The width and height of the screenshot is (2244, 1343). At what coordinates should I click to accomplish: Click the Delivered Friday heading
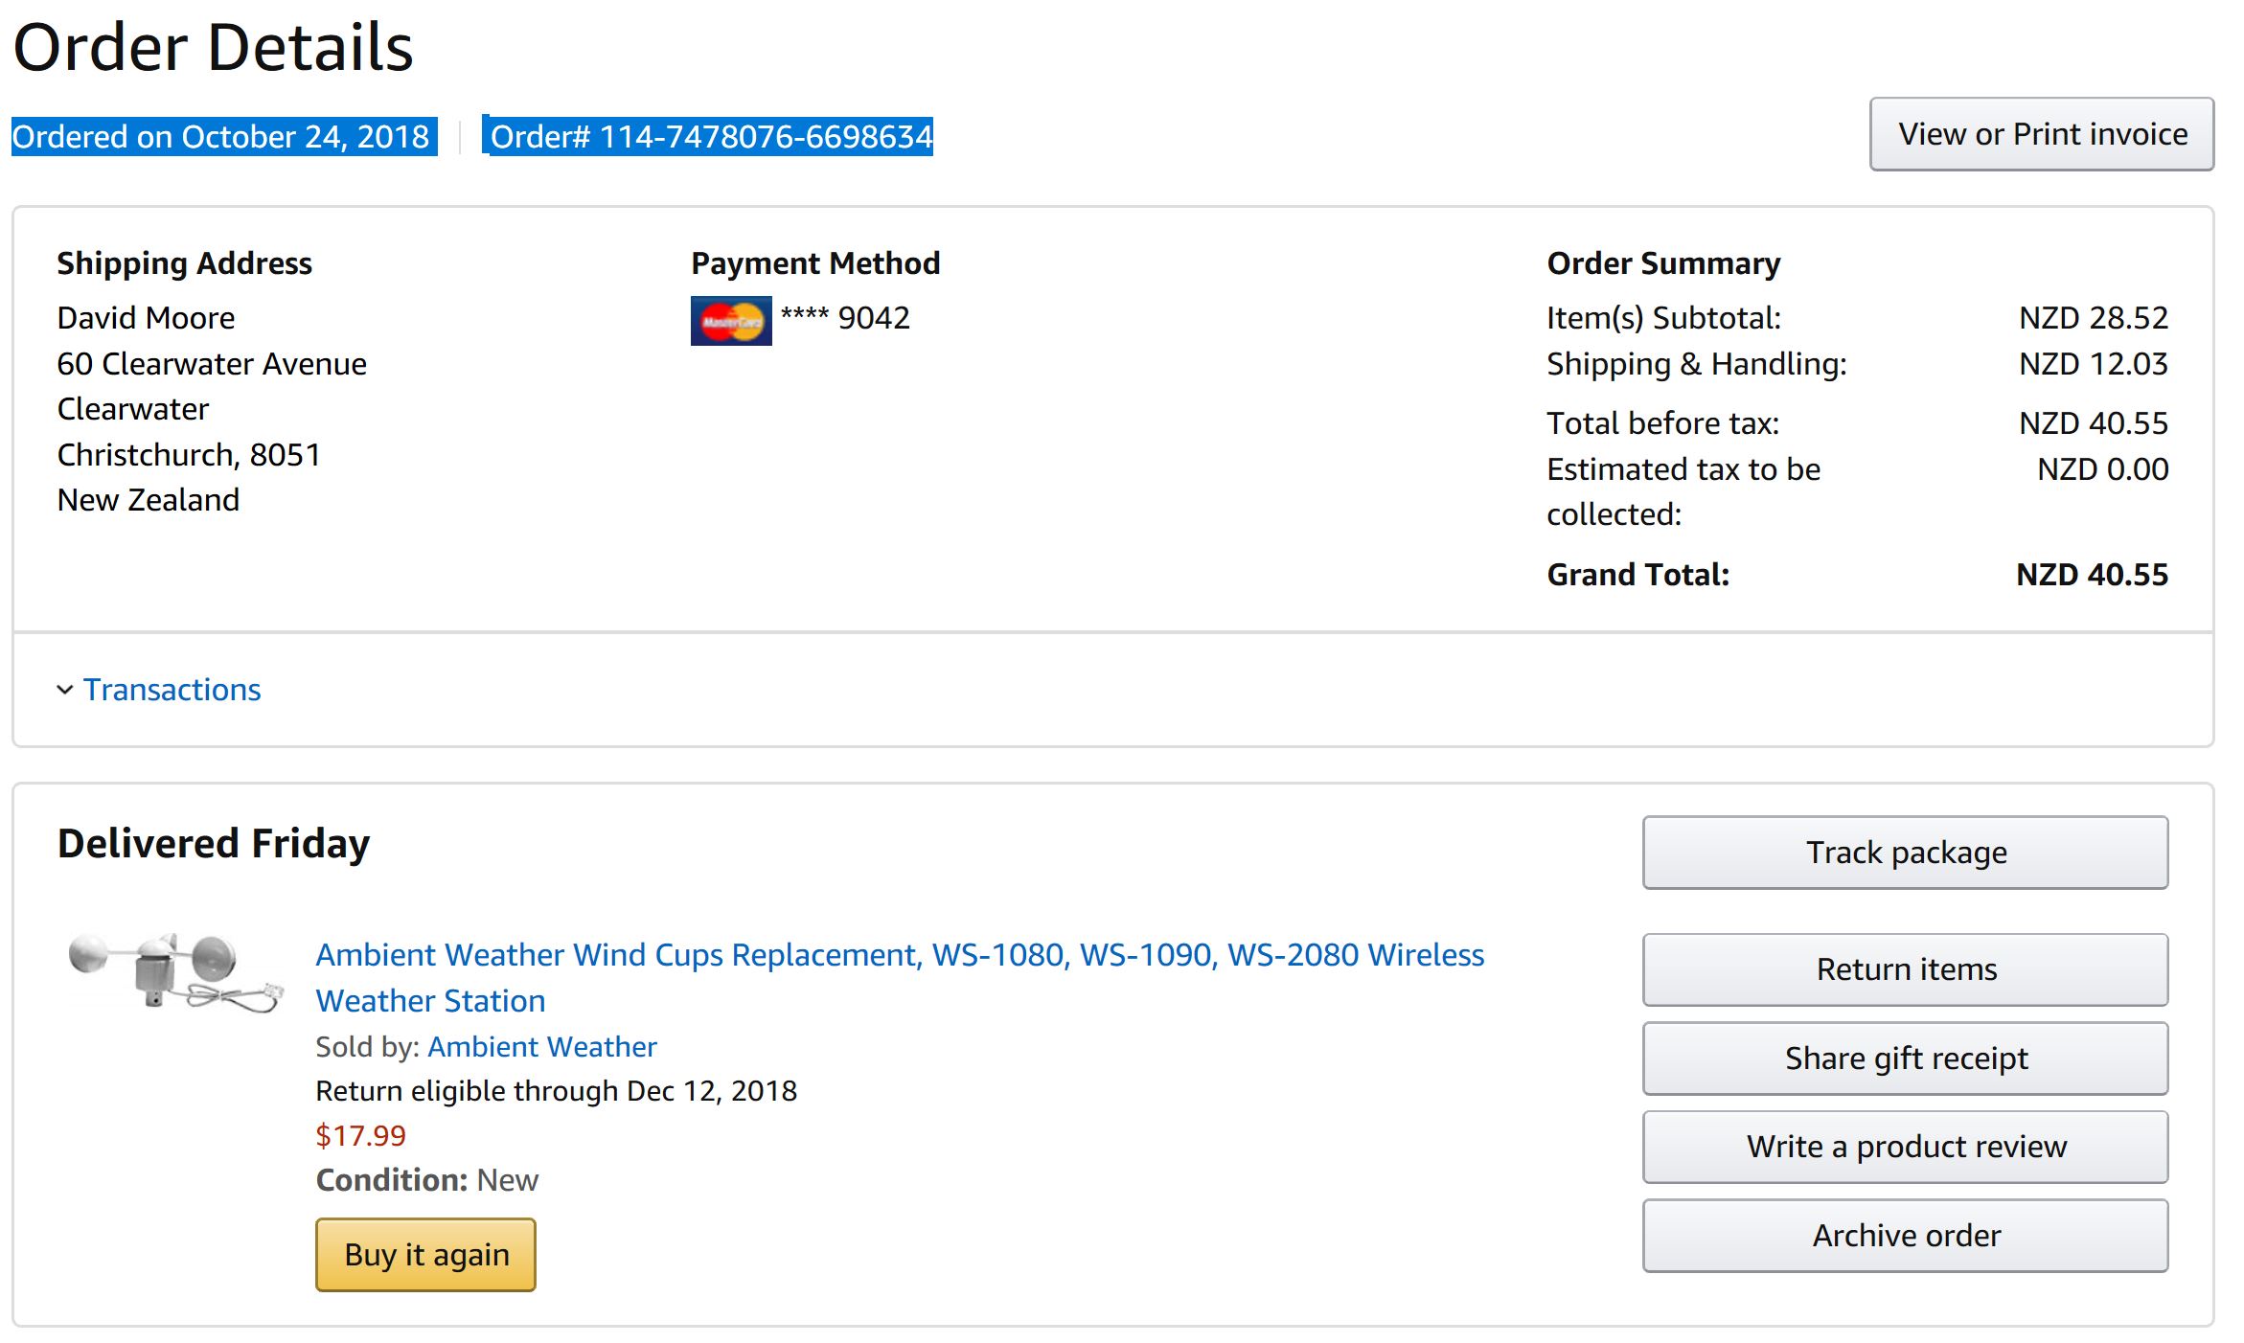[x=214, y=844]
